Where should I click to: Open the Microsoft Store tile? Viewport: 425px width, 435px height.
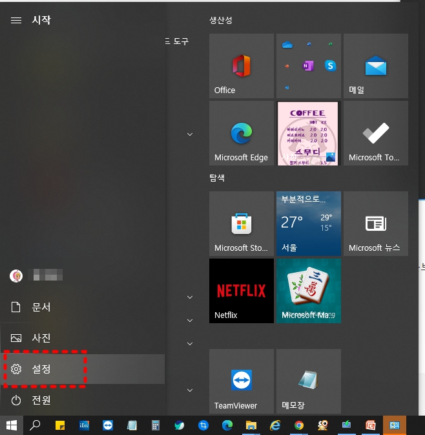(241, 224)
